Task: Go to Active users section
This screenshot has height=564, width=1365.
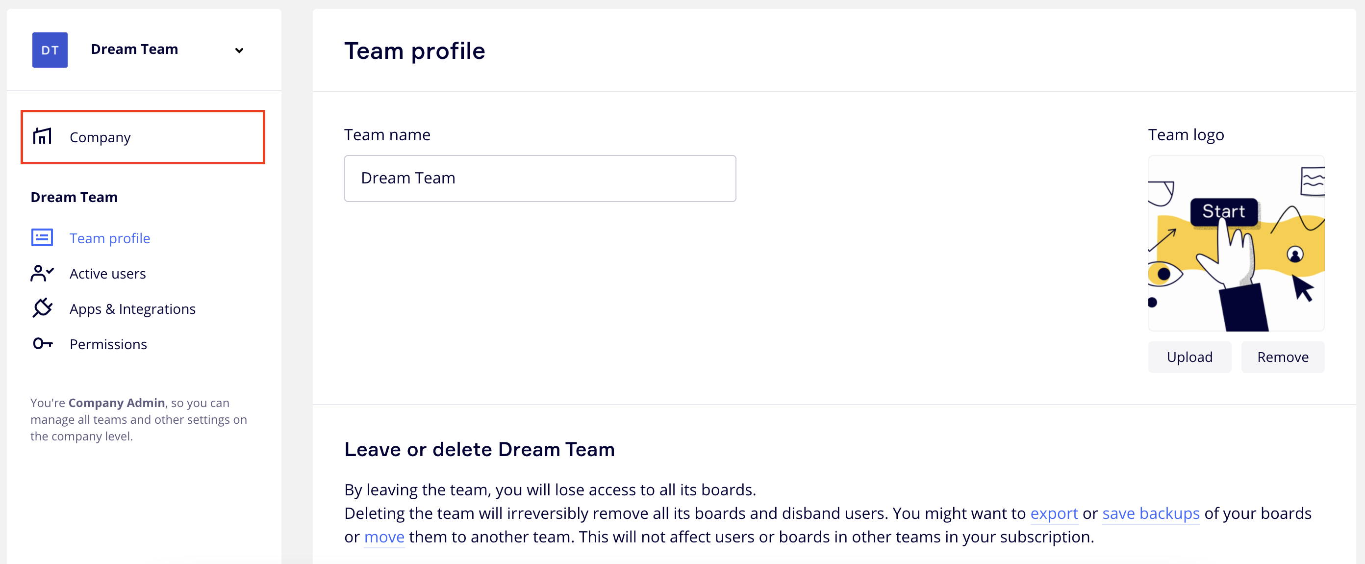Action: point(107,274)
